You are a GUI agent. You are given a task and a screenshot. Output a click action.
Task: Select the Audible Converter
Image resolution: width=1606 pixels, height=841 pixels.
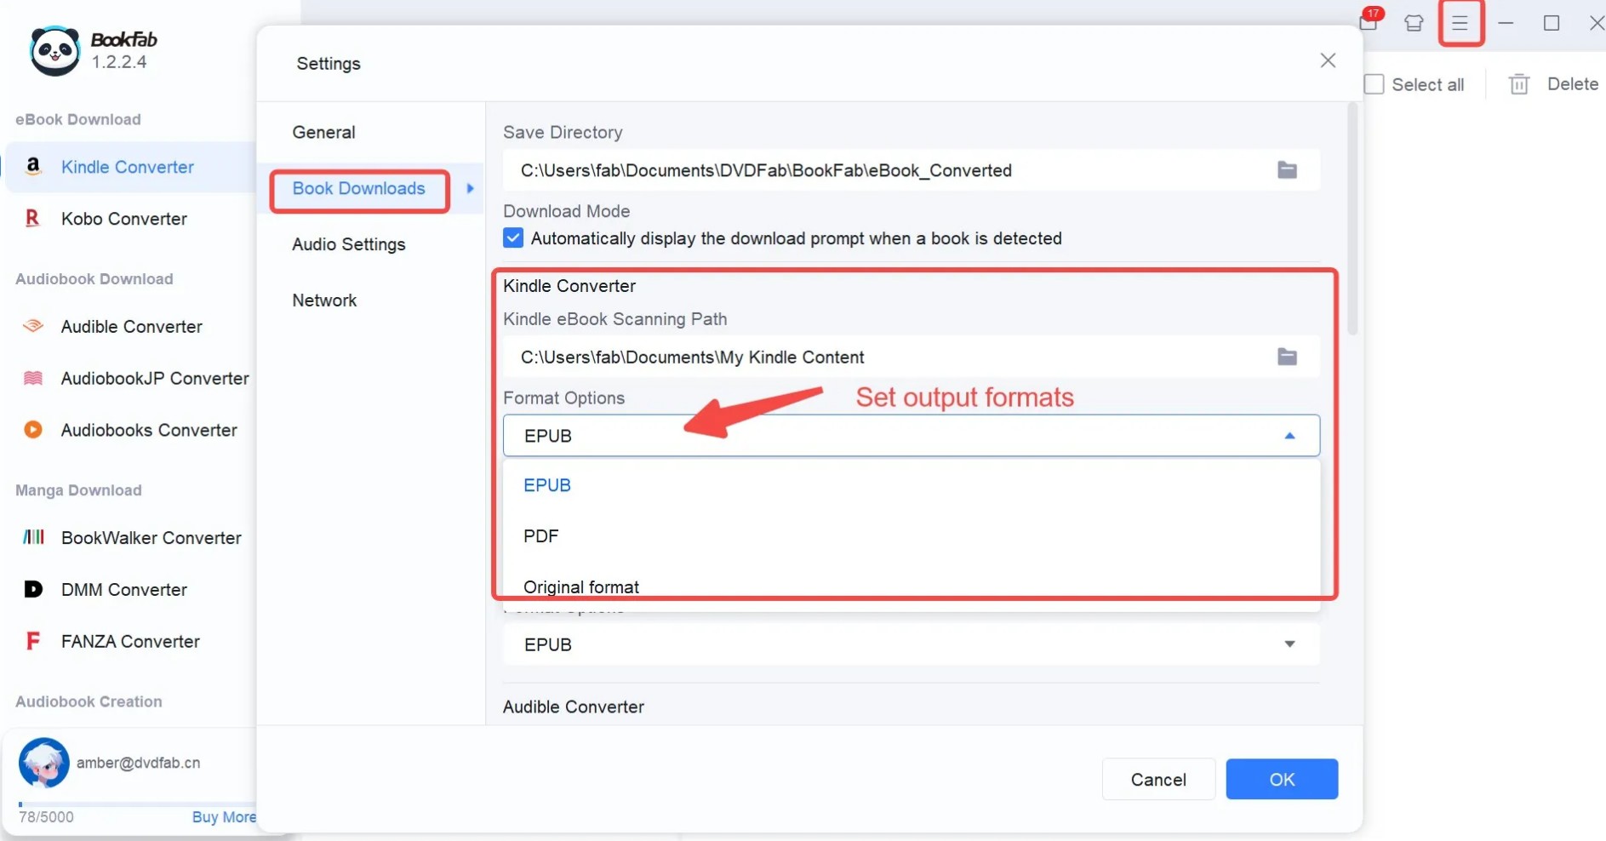click(130, 326)
